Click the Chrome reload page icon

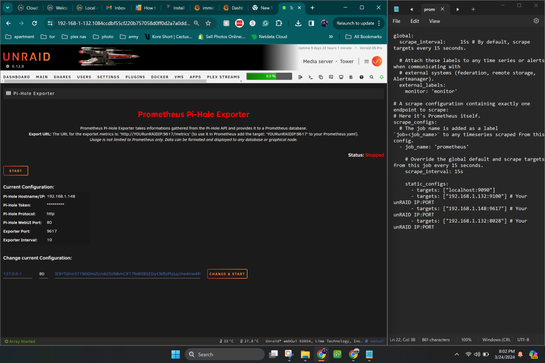pos(34,23)
